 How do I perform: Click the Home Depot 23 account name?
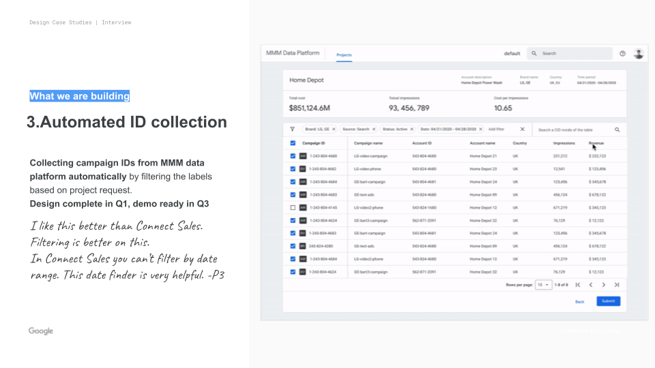483,169
